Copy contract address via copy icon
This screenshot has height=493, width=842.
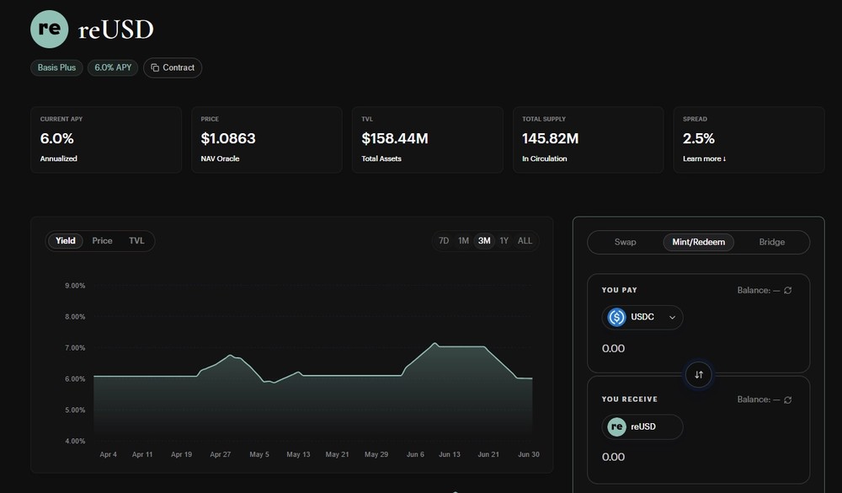click(x=155, y=67)
